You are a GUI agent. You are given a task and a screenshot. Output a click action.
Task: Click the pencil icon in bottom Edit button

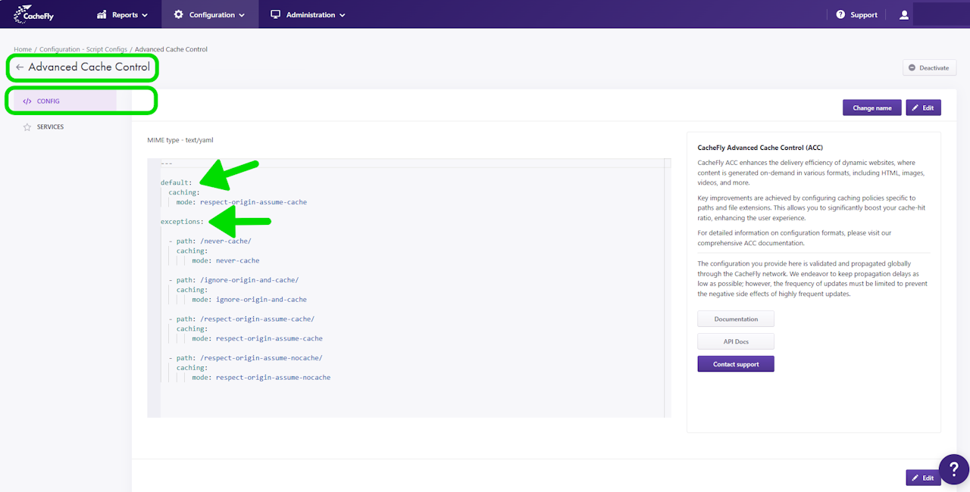pyautogui.click(x=915, y=478)
